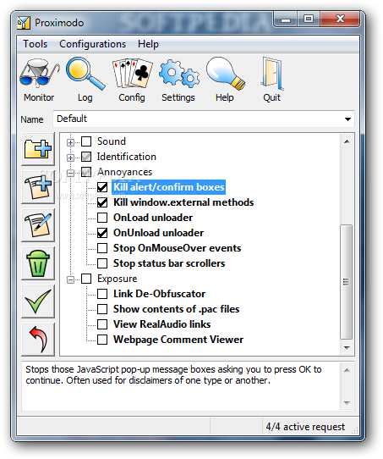Click the edit filter pencil icon

(x=38, y=224)
